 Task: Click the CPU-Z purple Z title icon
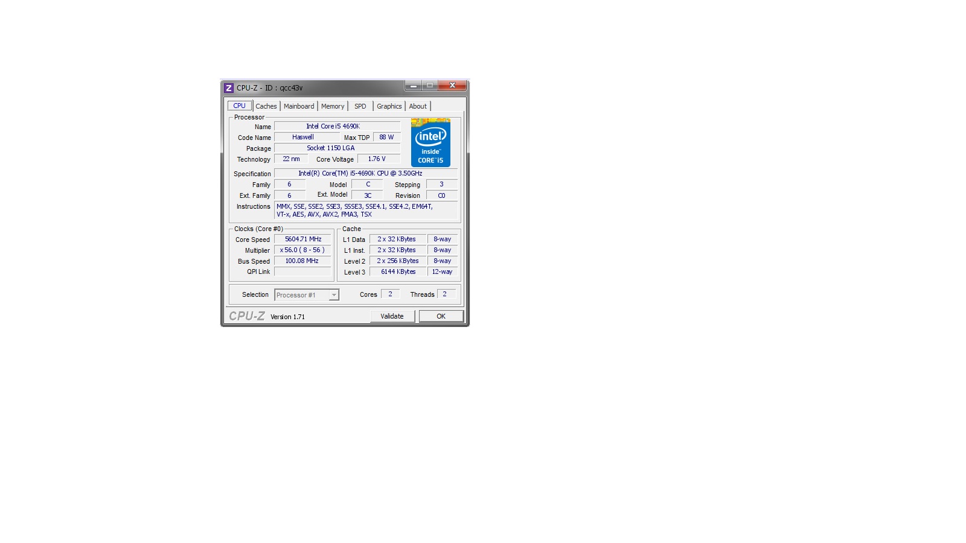click(229, 88)
